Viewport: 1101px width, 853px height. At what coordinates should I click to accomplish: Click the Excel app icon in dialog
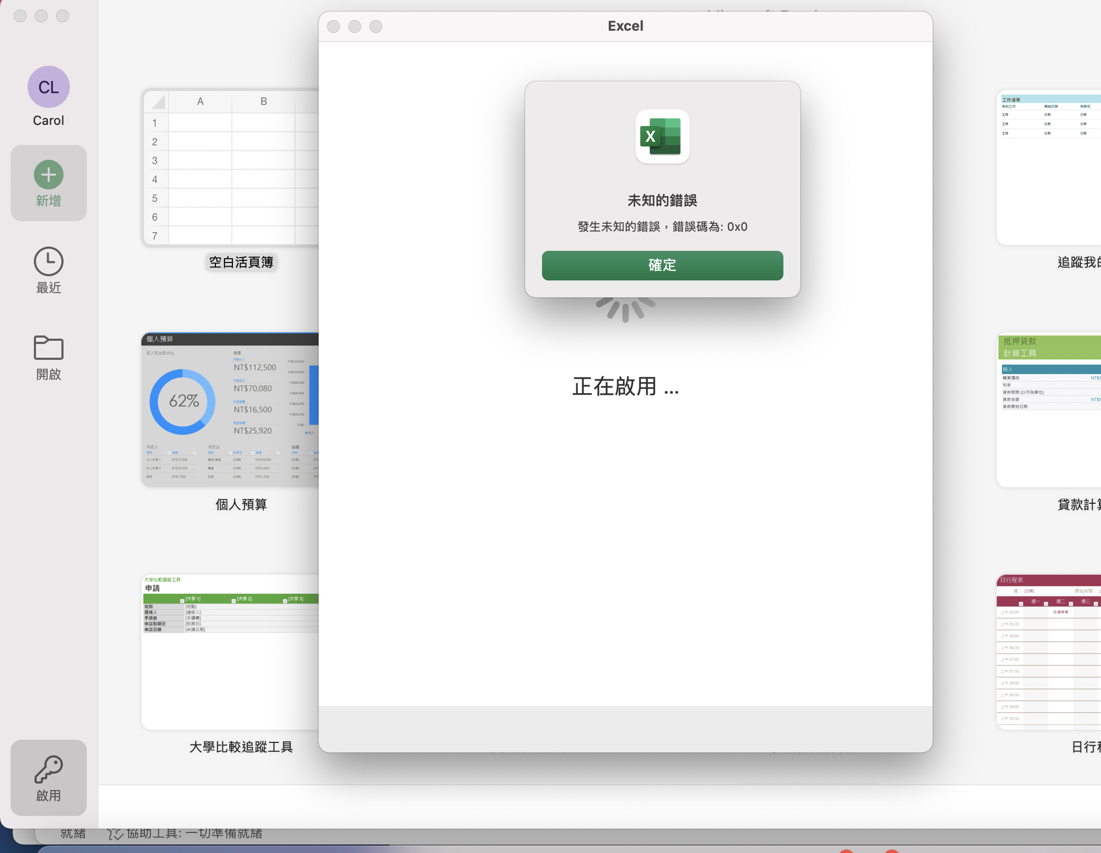point(662,137)
